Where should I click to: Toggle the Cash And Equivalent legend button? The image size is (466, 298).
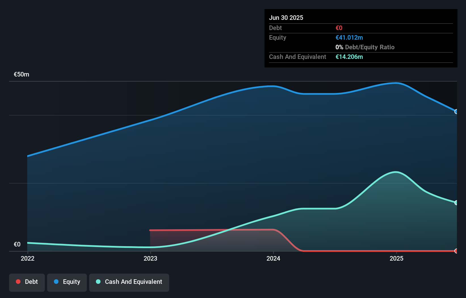pyautogui.click(x=129, y=282)
